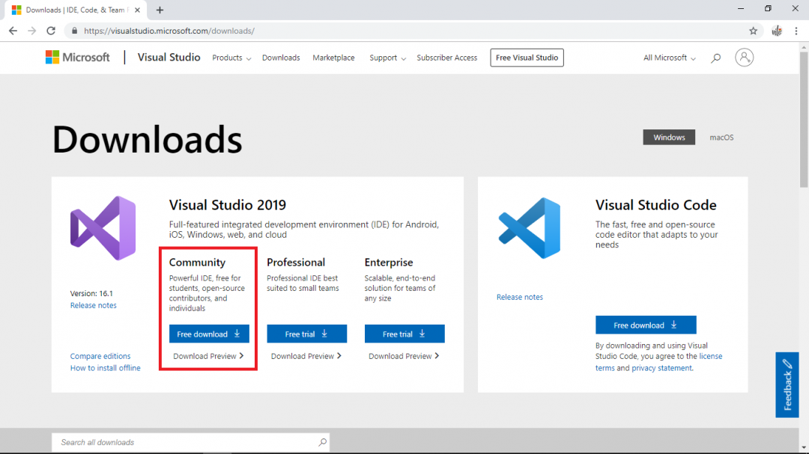
Task: Open the Compare editions link
Action: click(100, 356)
